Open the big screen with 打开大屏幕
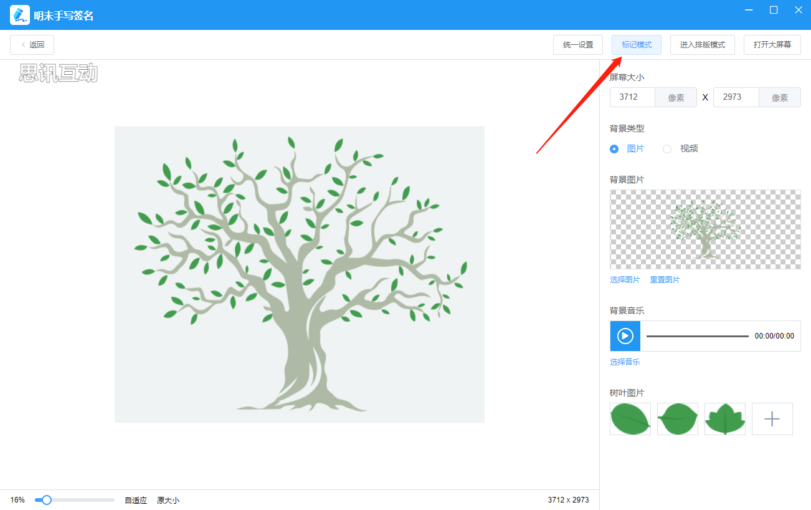The width and height of the screenshot is (811, 510). 772,45
